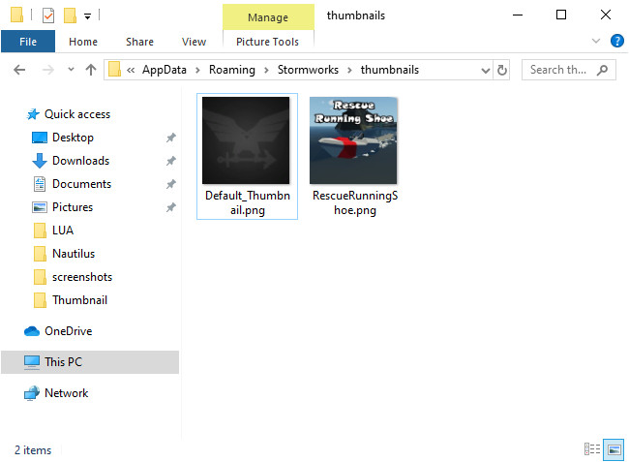Image resolution: width=629 pixels, height=462 pixels.
Task: Select the Picture Tools tab
Action: (267, 42)
